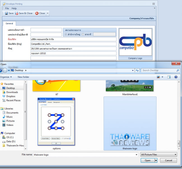
Task: Select the สาขาที่ radio button
Action: coord(83,34)
